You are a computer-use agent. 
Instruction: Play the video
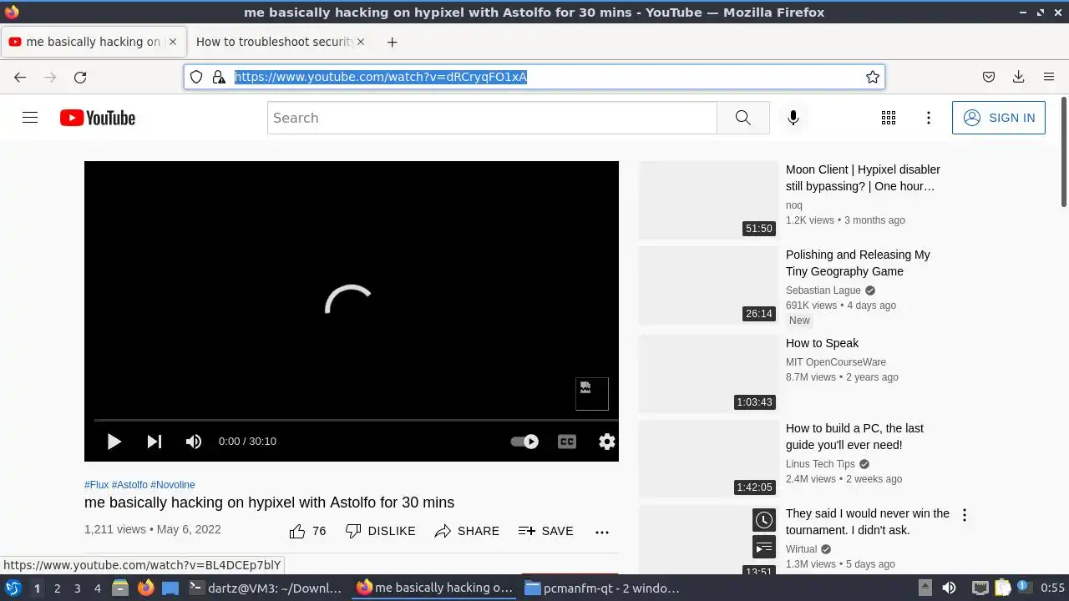114,442
